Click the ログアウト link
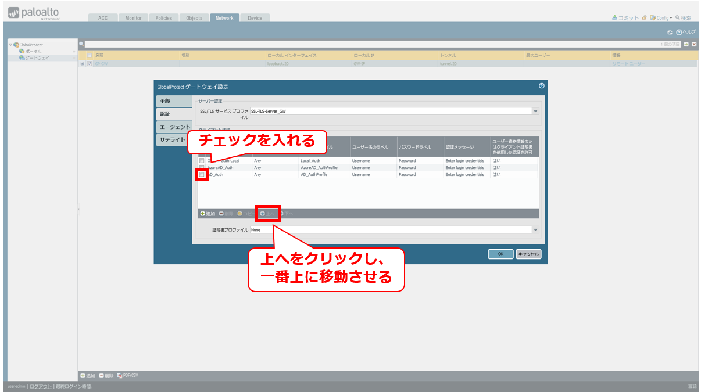The width and height of the screenshot is (701, 392). coord(41,386)
